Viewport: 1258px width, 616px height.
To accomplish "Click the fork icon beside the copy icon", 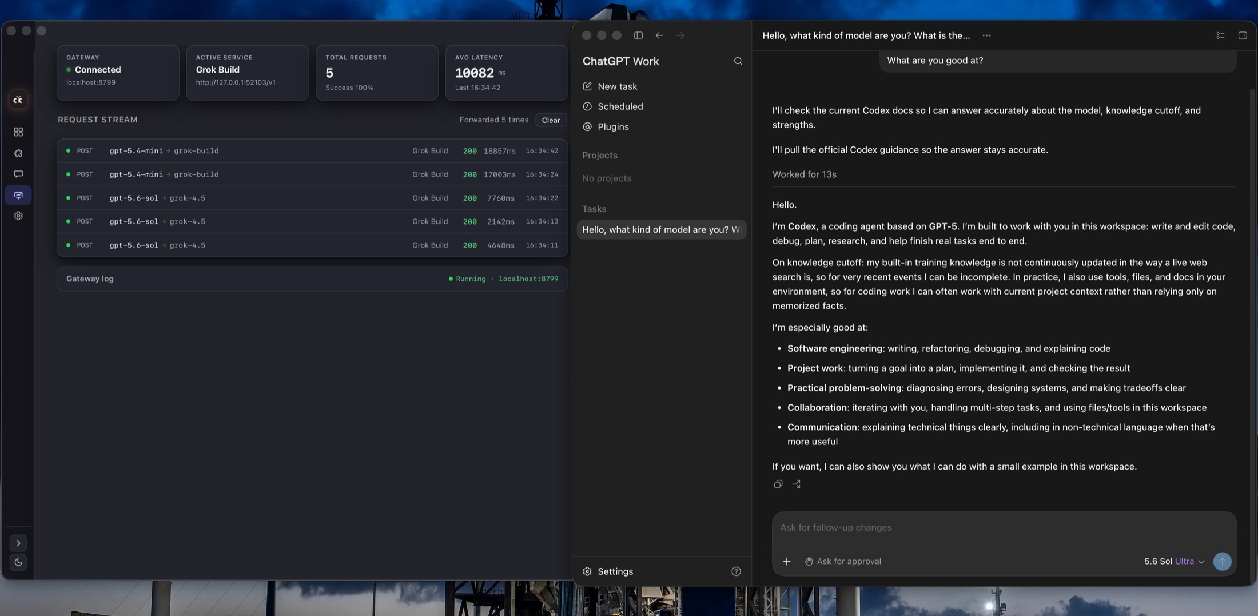I will point(796,484).
